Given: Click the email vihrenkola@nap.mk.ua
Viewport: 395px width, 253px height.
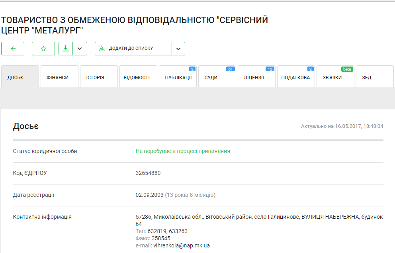Looking at the screenshot, I should tap(182, 245).
